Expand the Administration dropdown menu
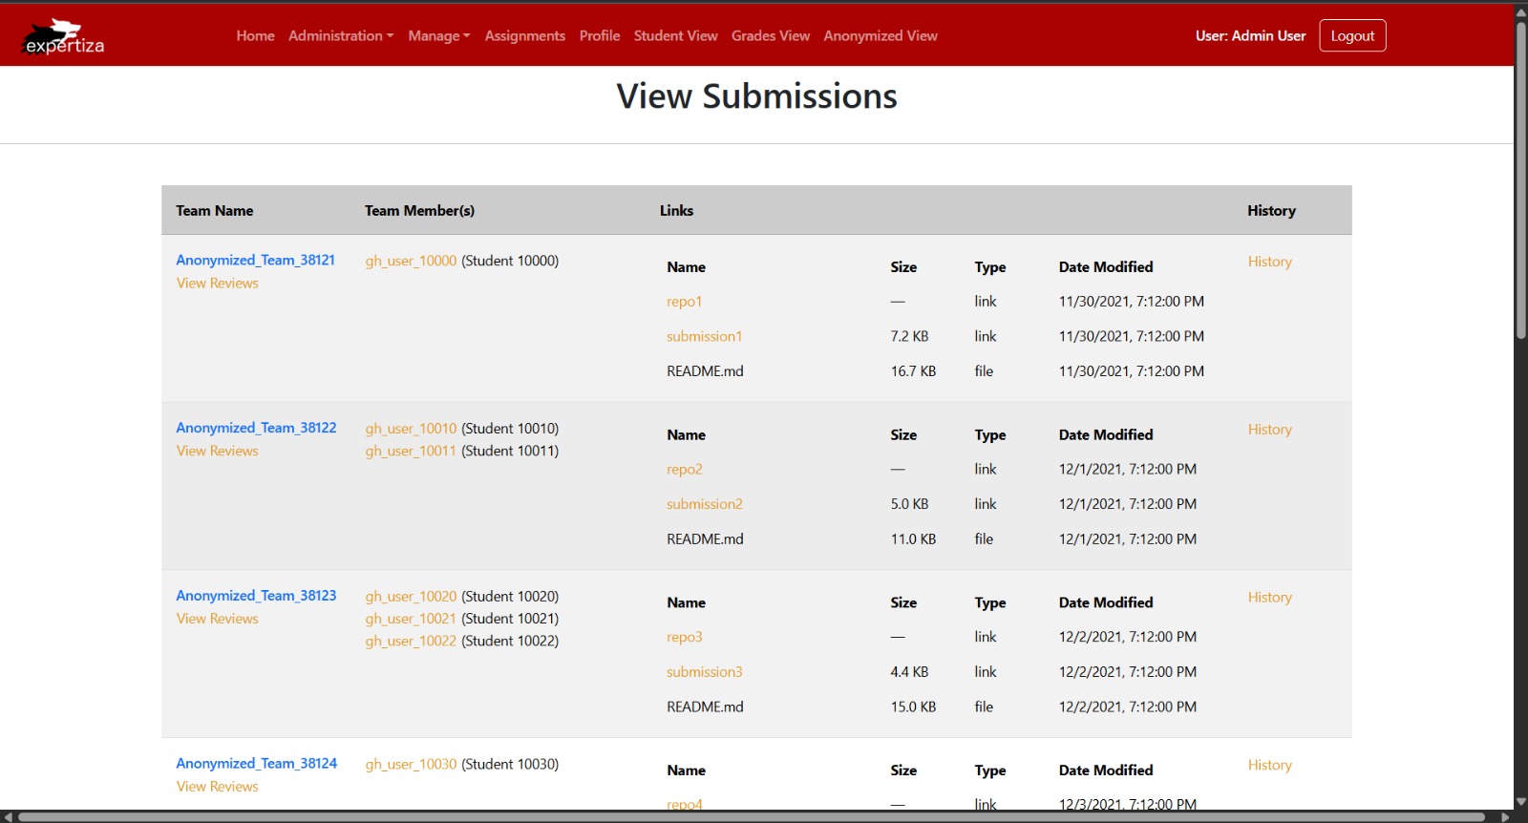 (x=340, y=36)
